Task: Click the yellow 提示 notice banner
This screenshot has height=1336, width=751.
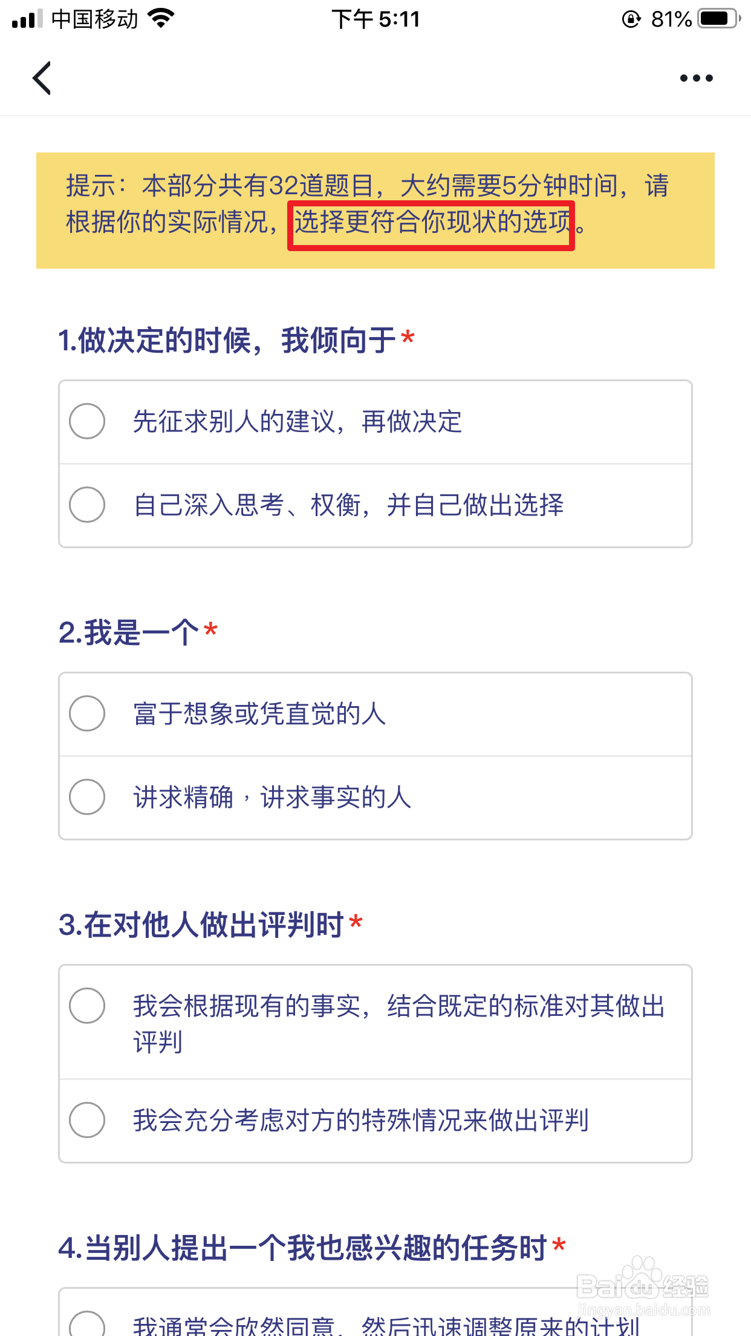Action: pos(375,210)
